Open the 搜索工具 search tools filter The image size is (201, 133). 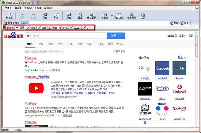(119, 51)
